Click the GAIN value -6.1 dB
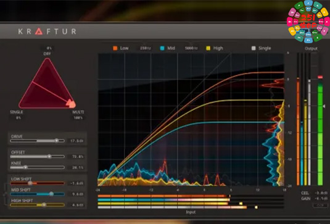 click(x=321, y=199)
